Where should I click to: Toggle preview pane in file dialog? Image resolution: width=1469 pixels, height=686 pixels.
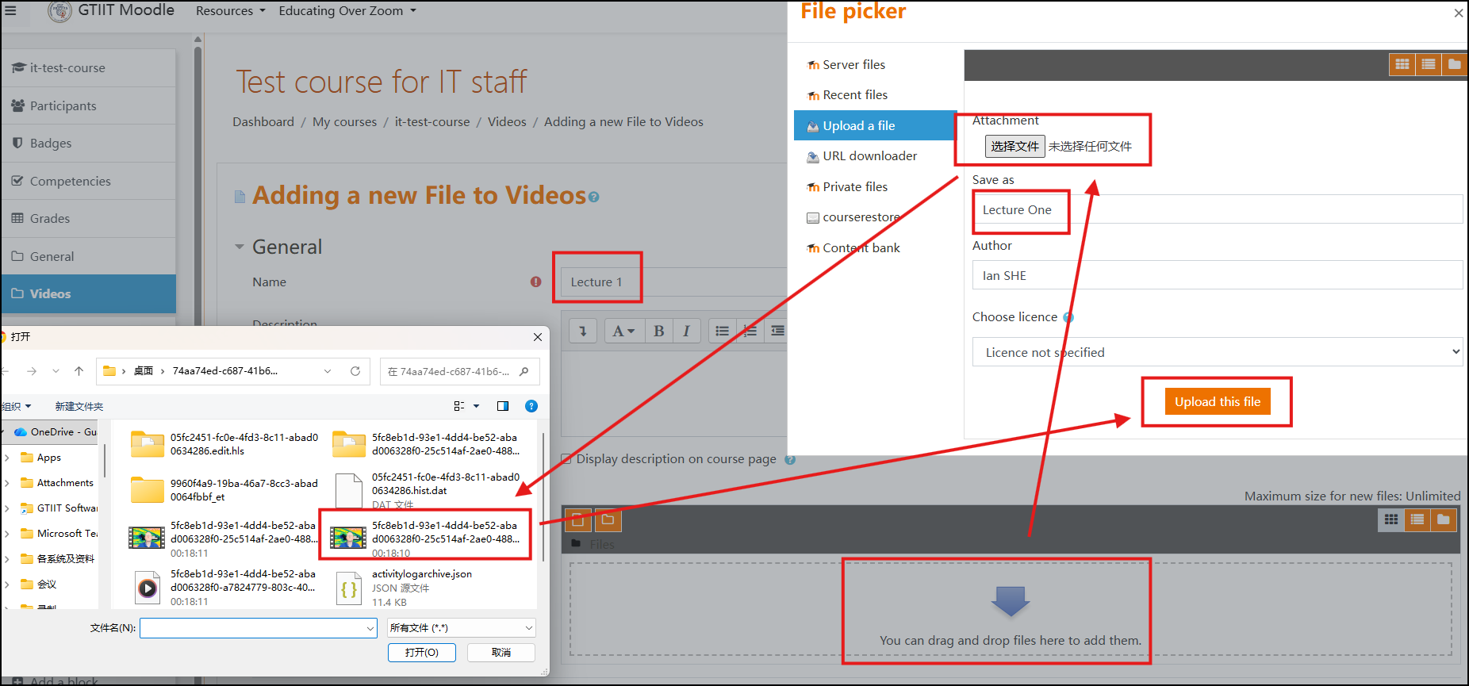pos(503,406)
